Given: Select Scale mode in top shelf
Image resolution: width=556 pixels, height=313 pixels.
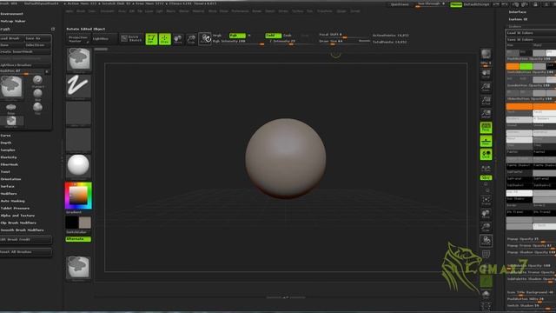Looking at the screenshot, I should pos(191,38).
